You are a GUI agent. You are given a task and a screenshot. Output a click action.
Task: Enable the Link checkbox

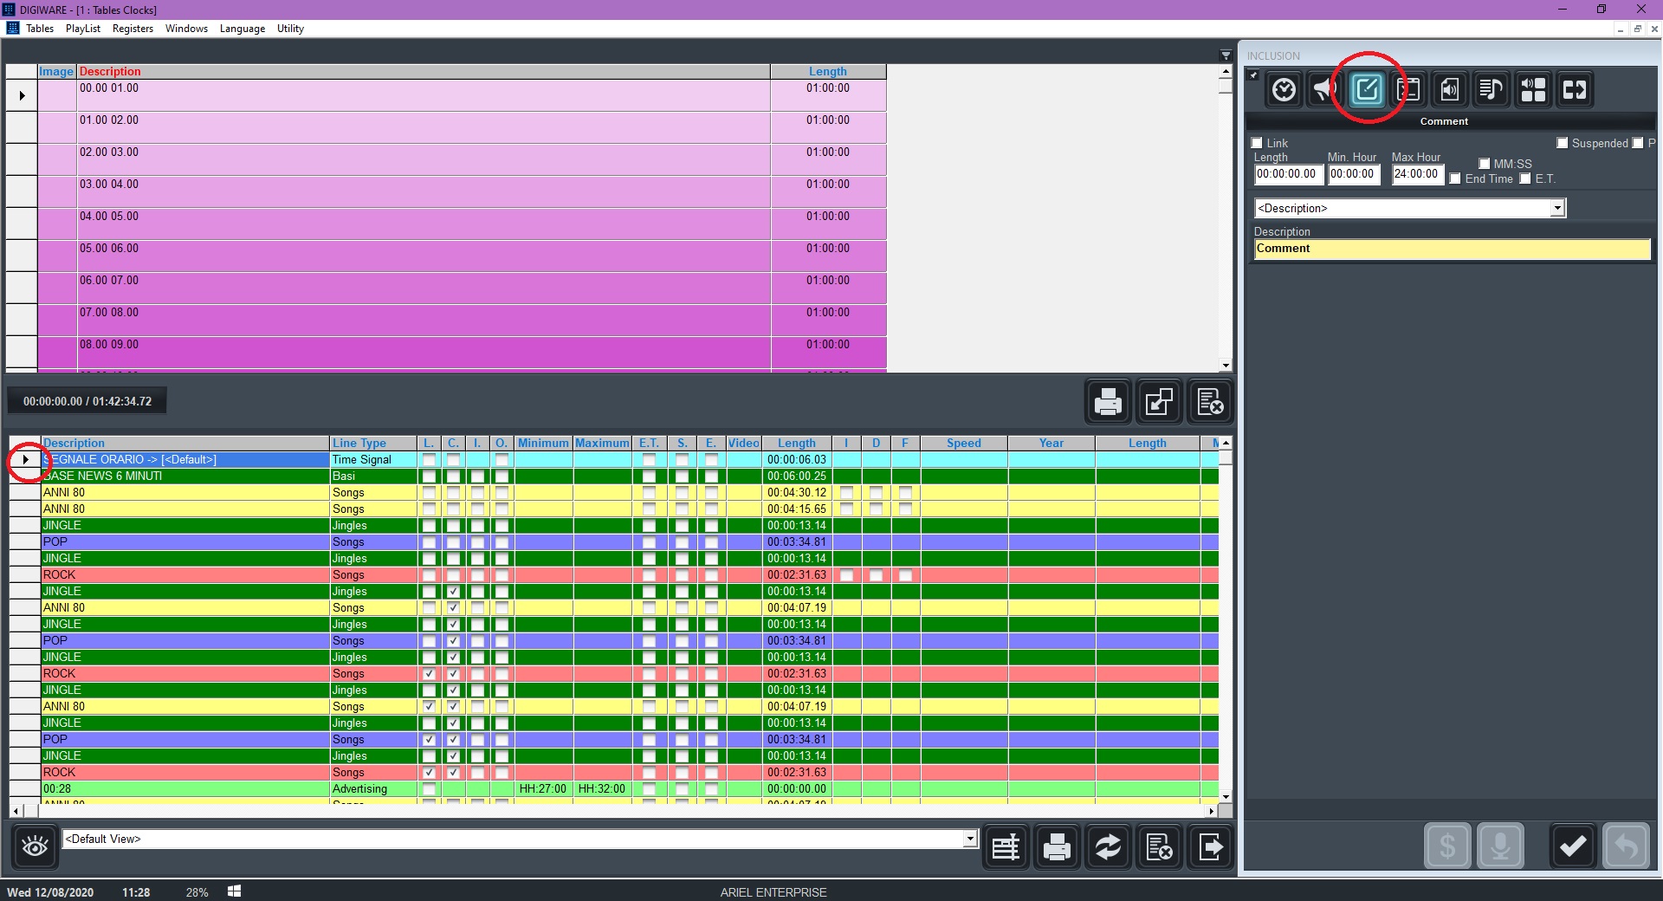pos(1258,143)
